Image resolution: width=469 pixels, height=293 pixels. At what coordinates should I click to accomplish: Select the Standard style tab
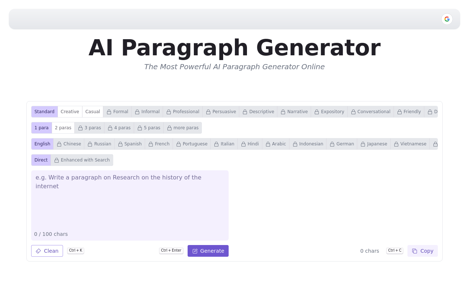44,112
